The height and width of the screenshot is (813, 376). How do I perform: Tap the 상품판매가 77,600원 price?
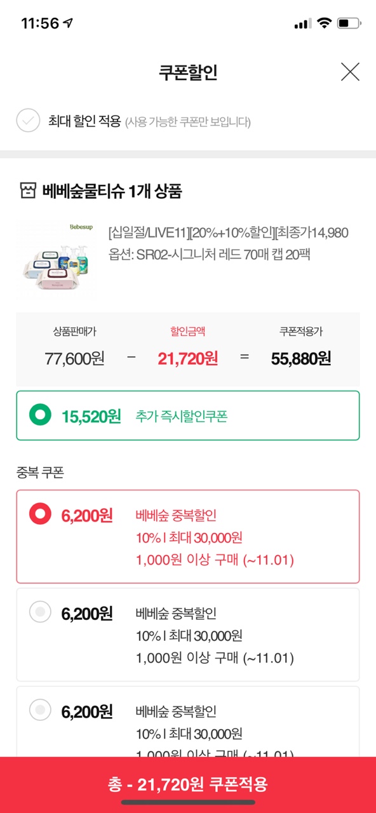(x=74, y=358)
